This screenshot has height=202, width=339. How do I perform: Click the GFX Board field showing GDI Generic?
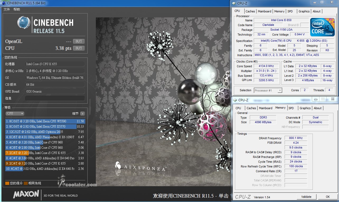[55, 92]
